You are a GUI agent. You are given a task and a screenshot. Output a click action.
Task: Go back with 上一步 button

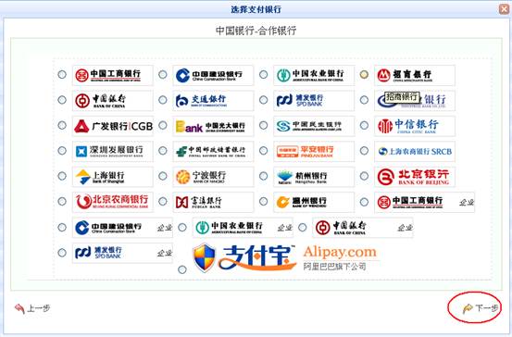tap(32, 308)
